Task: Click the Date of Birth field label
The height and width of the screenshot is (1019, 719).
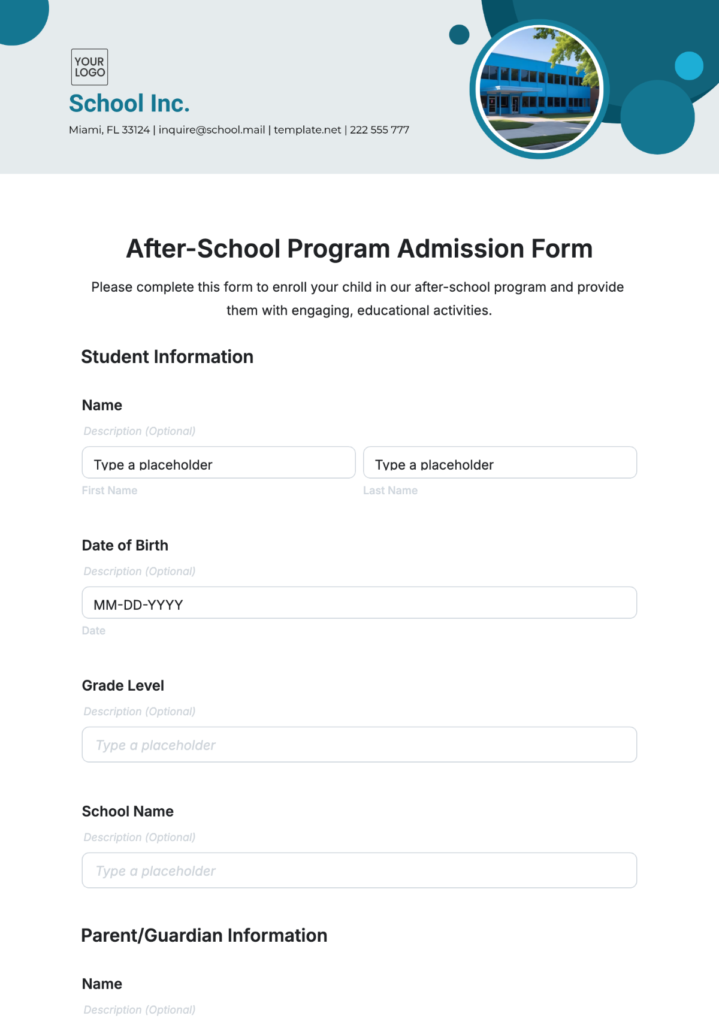Action: [125, 546]
